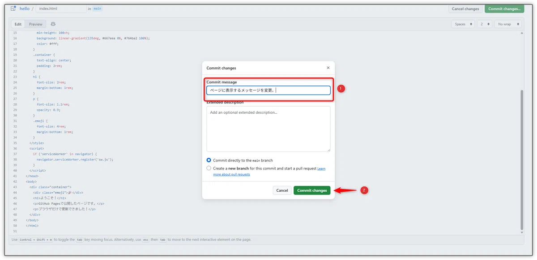The image size is (537, 260).
Task: Click the opening <script> tag line
Action: click(x=37, y=148)
